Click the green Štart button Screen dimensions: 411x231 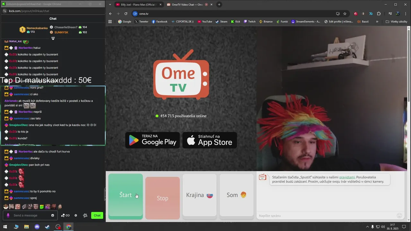126,196
